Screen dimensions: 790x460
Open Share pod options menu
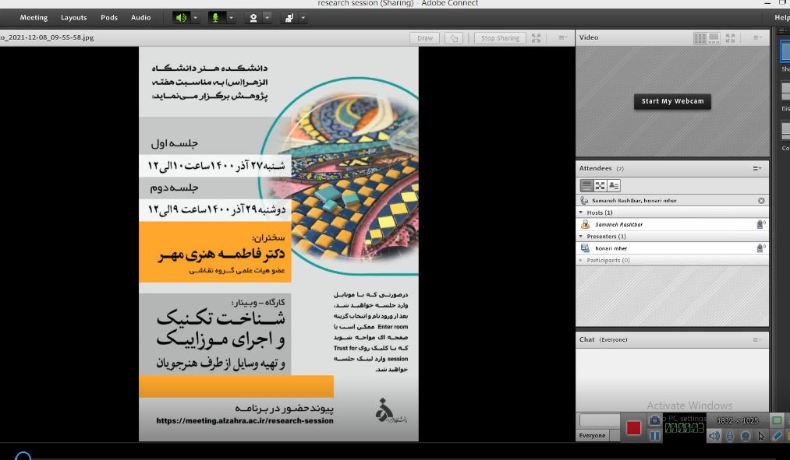click(x=563, y=37)
